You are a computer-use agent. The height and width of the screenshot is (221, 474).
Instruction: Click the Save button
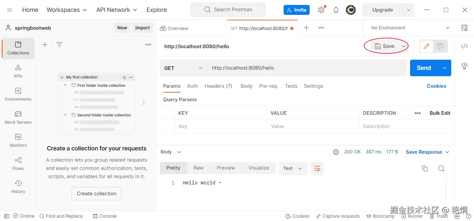click(x=385, y=46)
